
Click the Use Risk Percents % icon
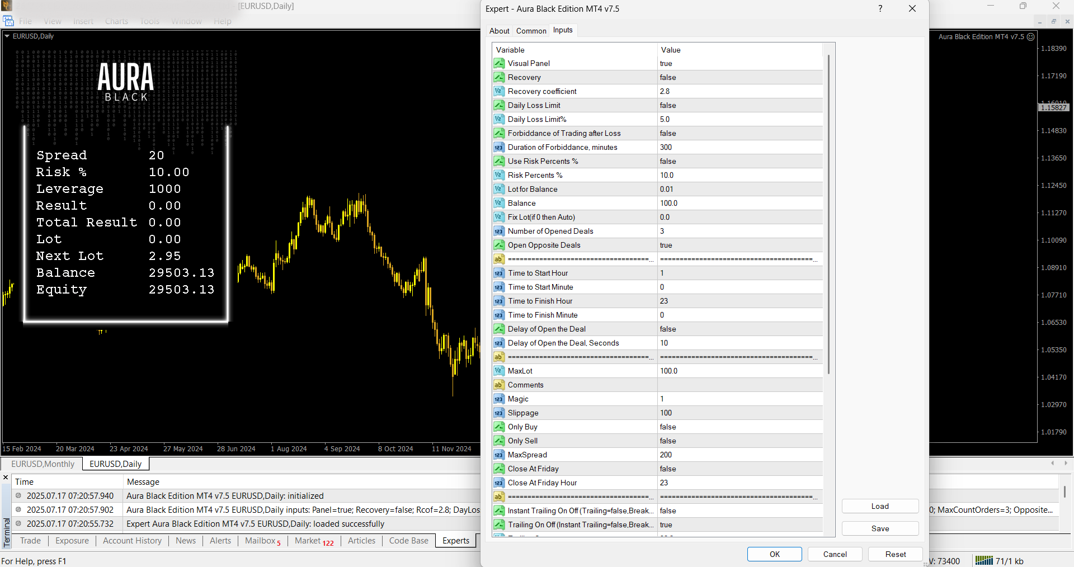[499, 161]
